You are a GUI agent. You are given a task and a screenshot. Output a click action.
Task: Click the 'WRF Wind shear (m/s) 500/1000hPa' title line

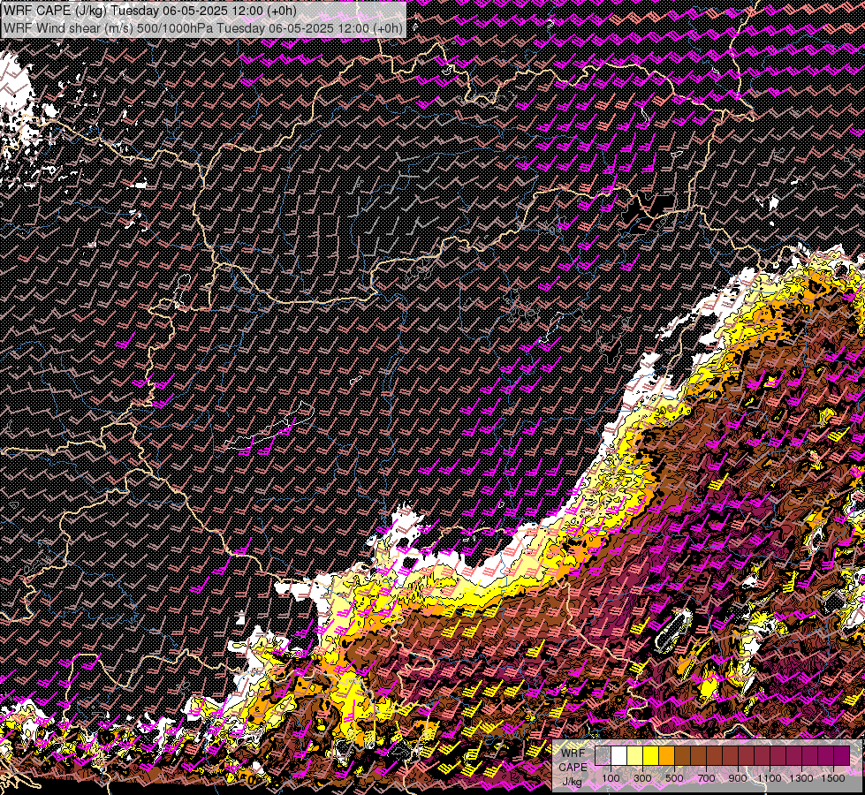[203, 28]
